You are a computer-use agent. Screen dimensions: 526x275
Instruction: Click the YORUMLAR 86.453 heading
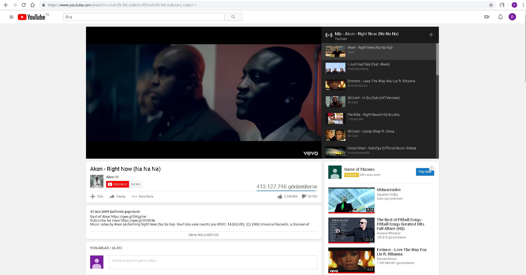tap(106, 248)
